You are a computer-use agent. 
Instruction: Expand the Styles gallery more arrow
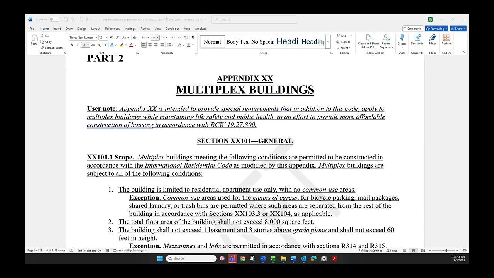pos(328,42)
